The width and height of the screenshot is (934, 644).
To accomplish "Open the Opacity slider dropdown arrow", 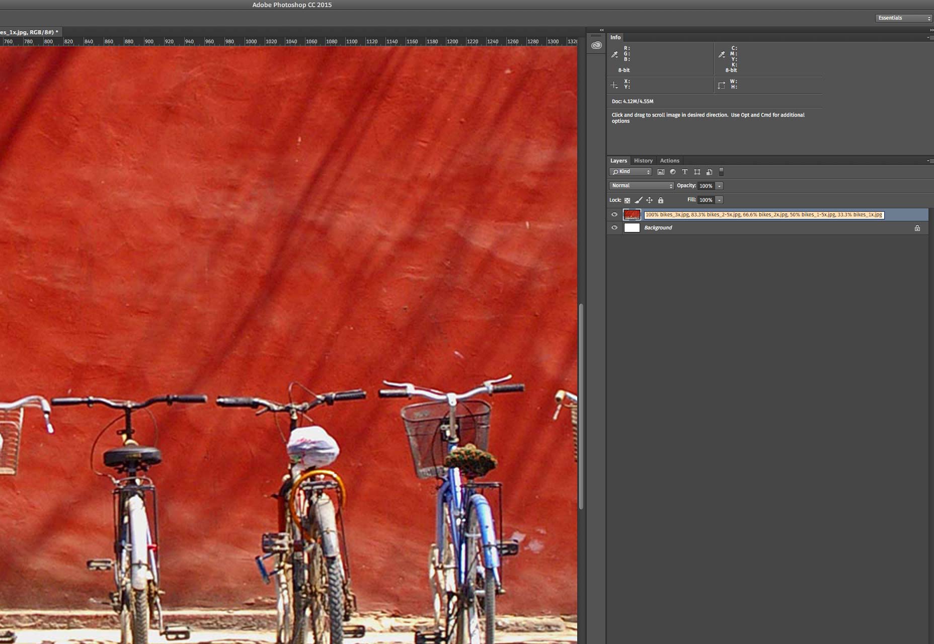I will [x=720, y=186].
